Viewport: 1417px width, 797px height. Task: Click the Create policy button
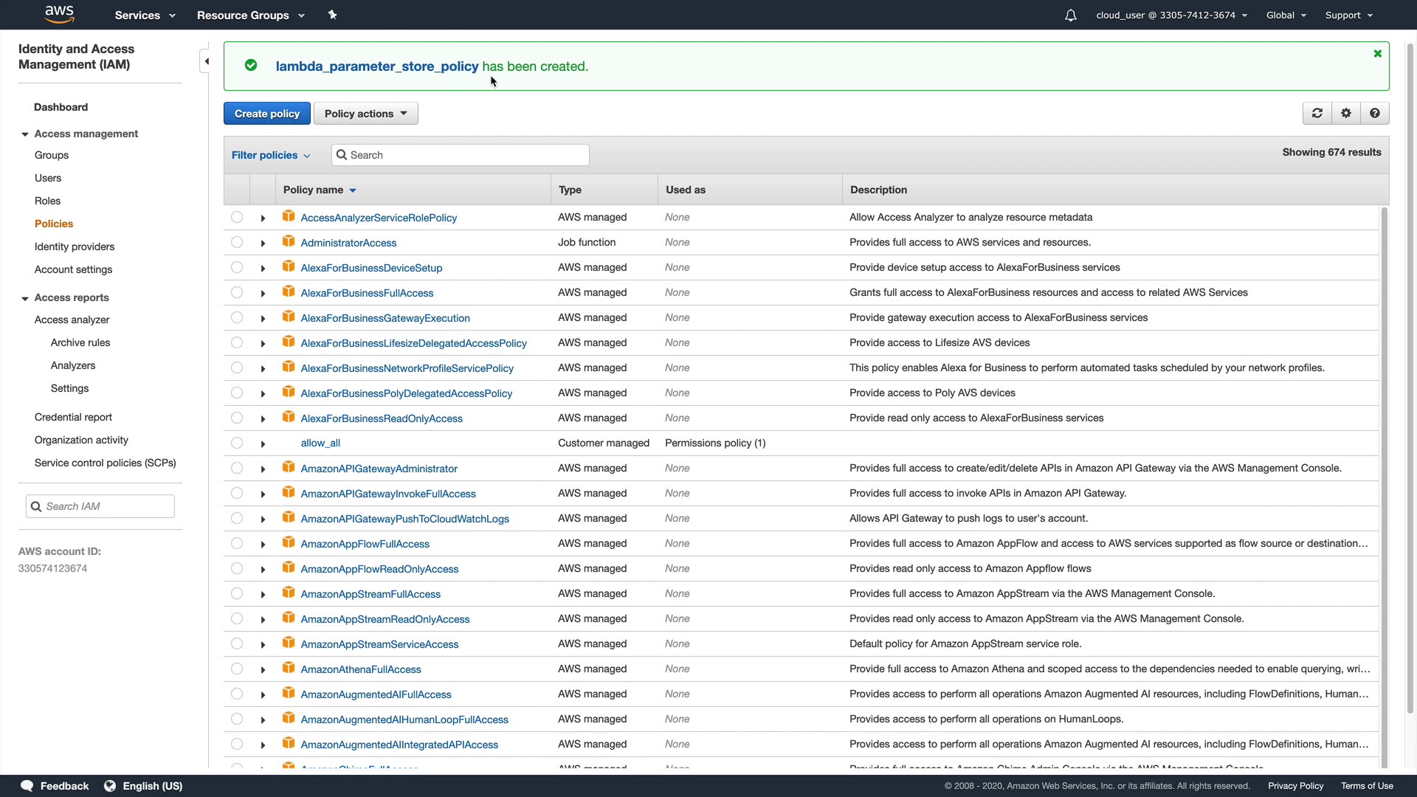coord(266,114)
